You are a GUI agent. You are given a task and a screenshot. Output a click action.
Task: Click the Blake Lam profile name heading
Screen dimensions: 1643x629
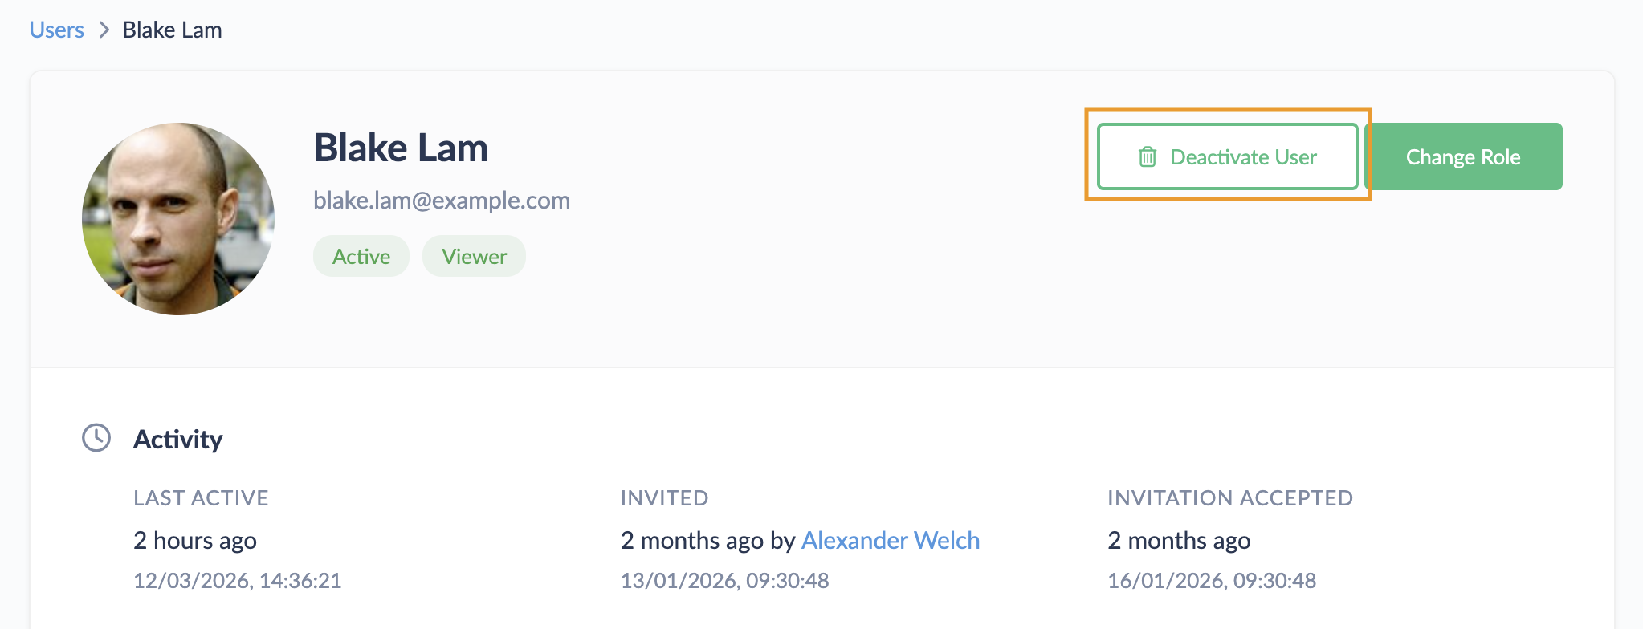401,148
